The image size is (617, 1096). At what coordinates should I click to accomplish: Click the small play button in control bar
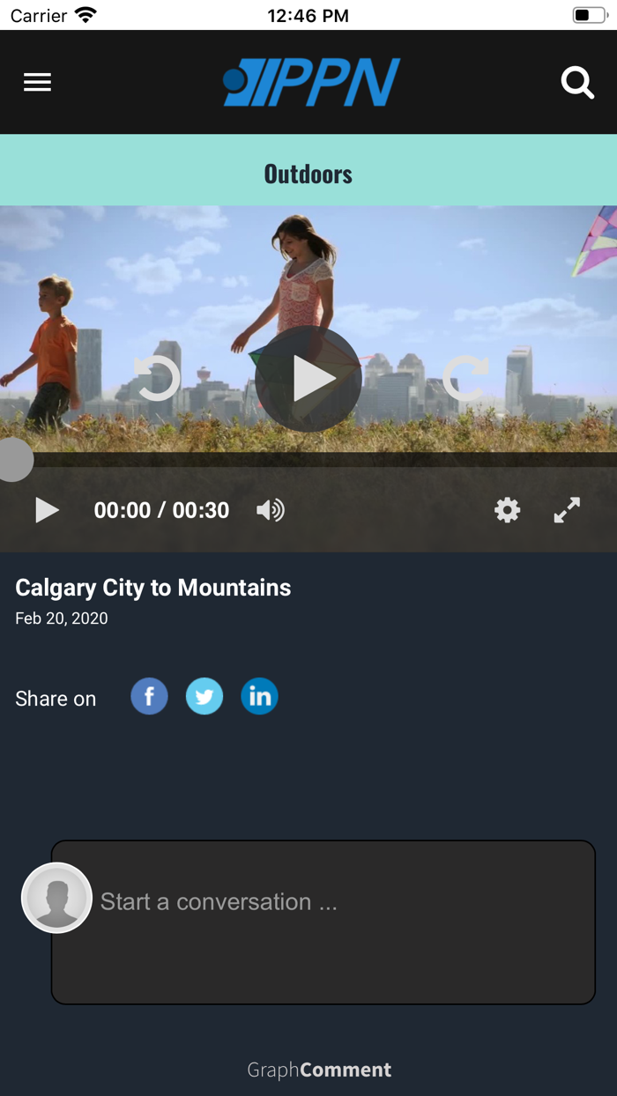pyautogui.click(x=47, y=510)
